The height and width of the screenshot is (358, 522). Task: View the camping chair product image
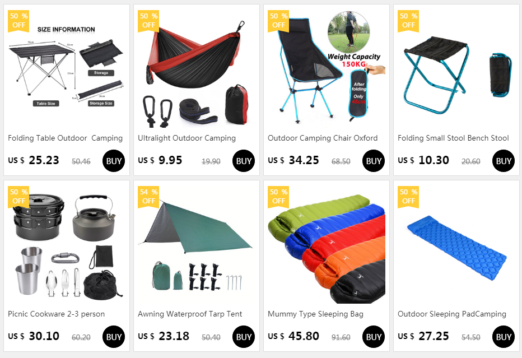[x=326, y=69]
